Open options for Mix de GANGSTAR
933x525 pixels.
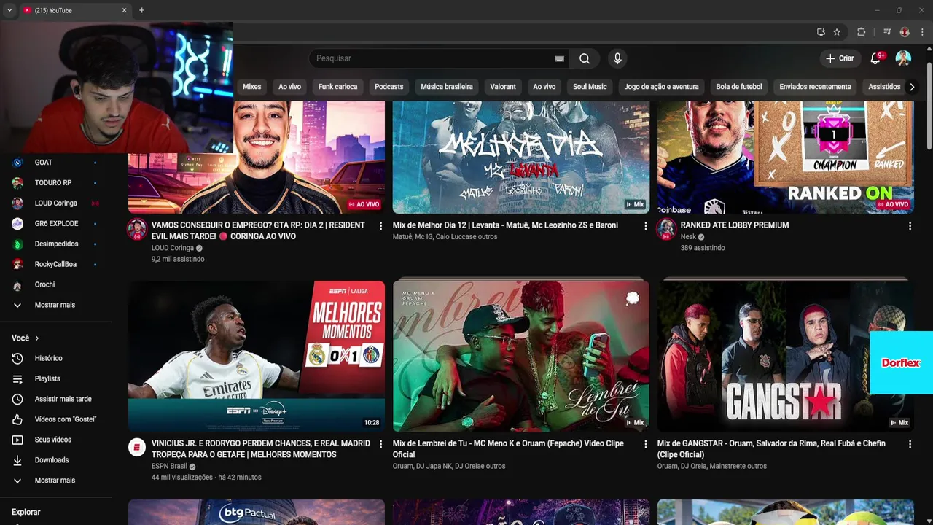[910, 444]
